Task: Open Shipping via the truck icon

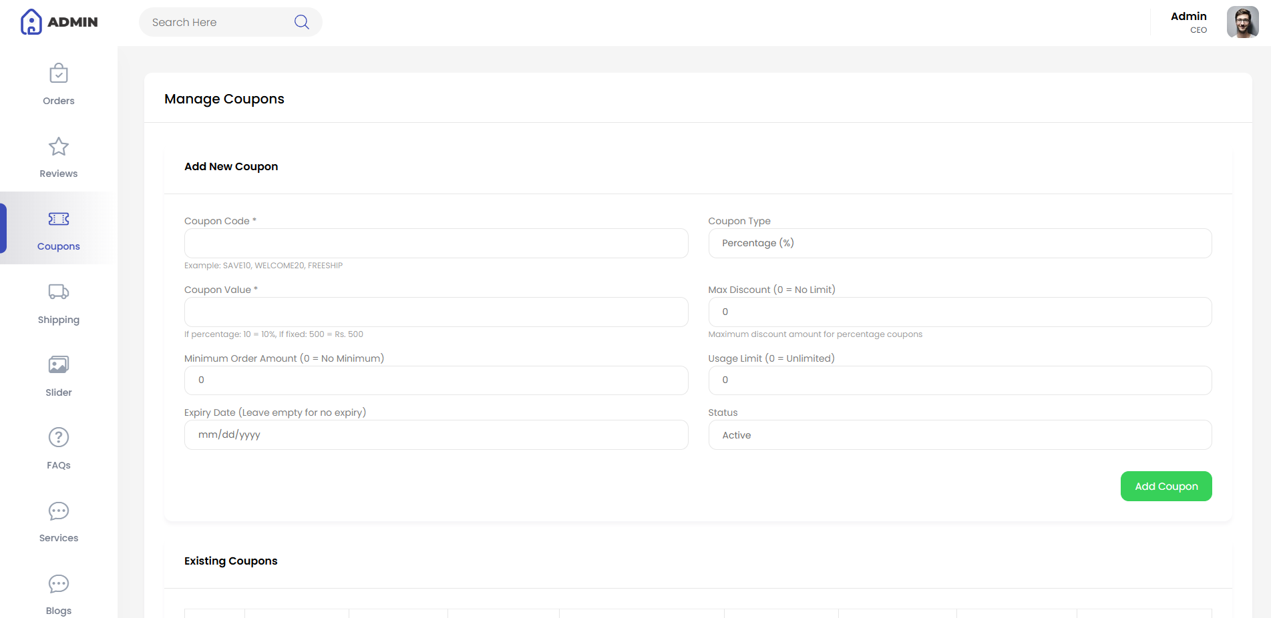Action: coord(59,292)
